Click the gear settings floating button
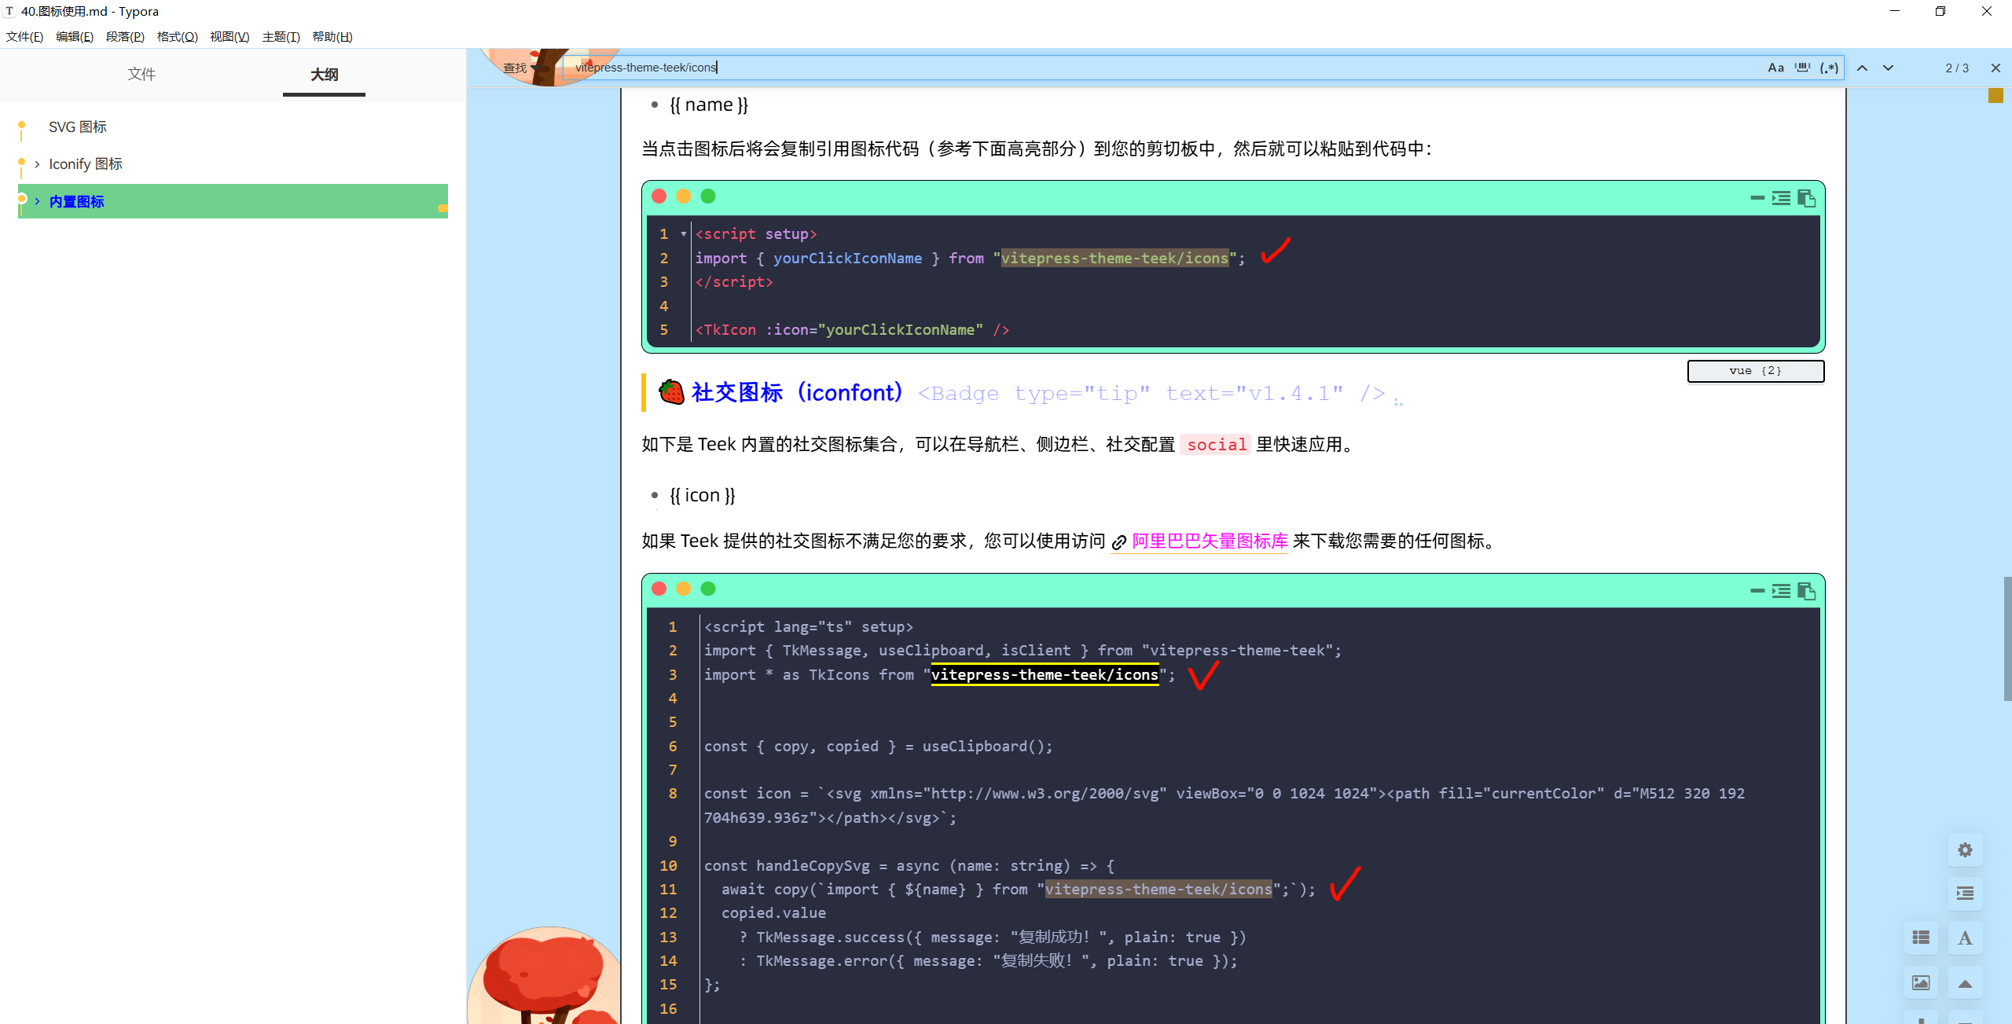Viewport: 2012px width, 1024px height. pos(1965,850)
